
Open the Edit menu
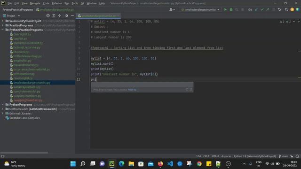(17, 3)
